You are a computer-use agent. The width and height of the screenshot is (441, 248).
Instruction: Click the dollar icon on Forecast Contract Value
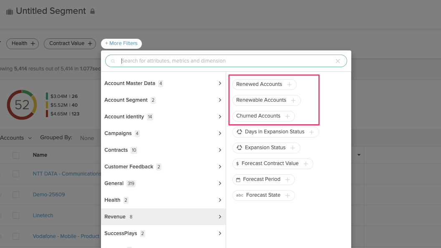[238, 163]
